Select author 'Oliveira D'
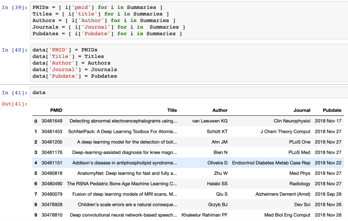This screenshot has height=221, width=348. pos(217,163)
